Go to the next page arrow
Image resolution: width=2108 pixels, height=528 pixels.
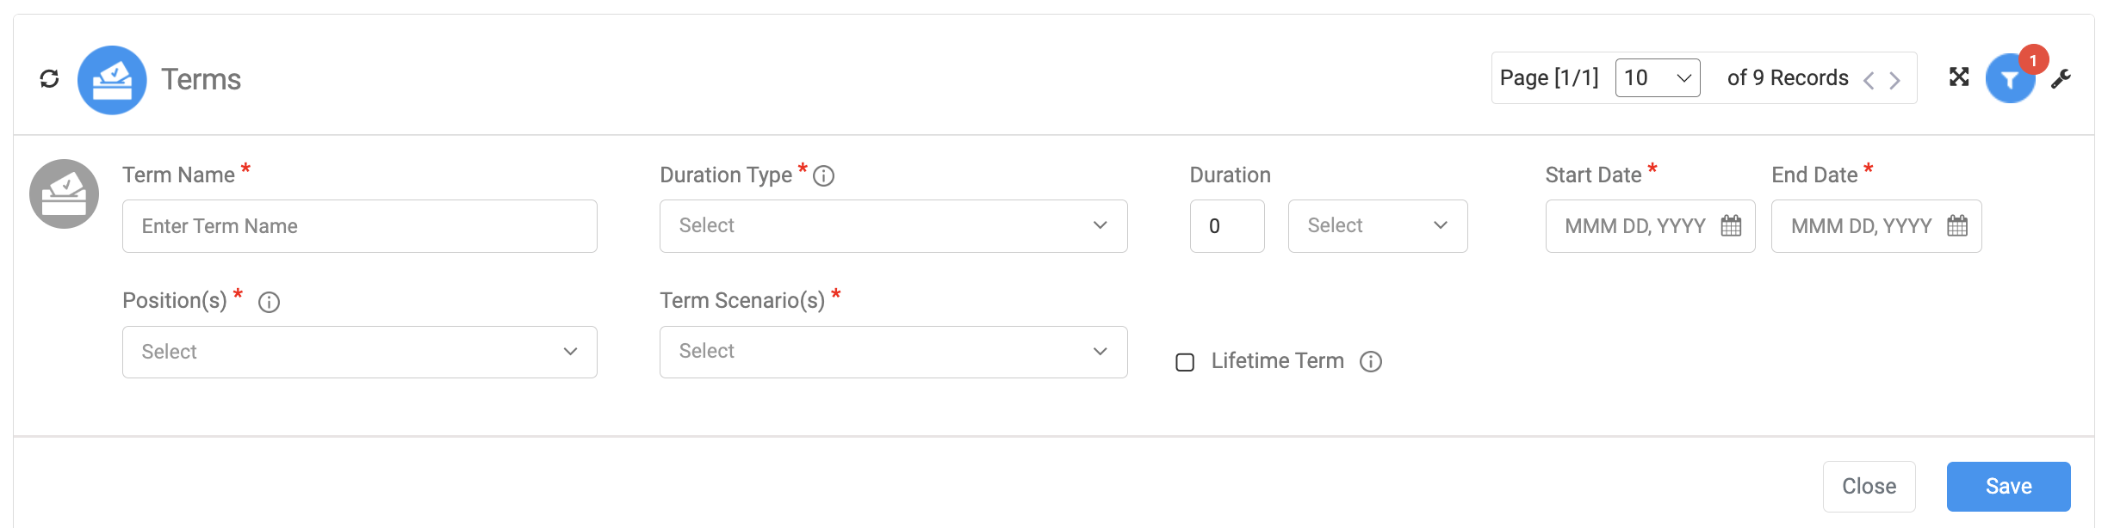pyautogui.click(x=1894, y=81)
